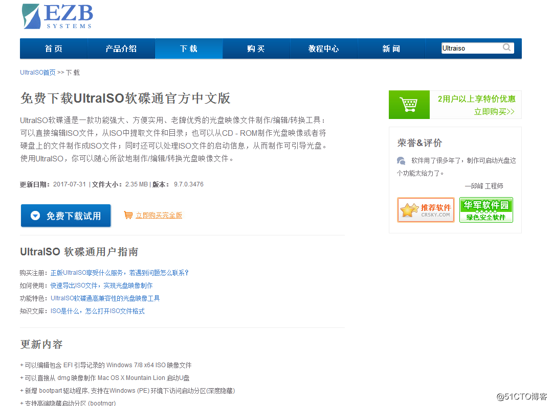
Task: Open link 正版UltraISO享受什么服务
Action: coord(120,273)
